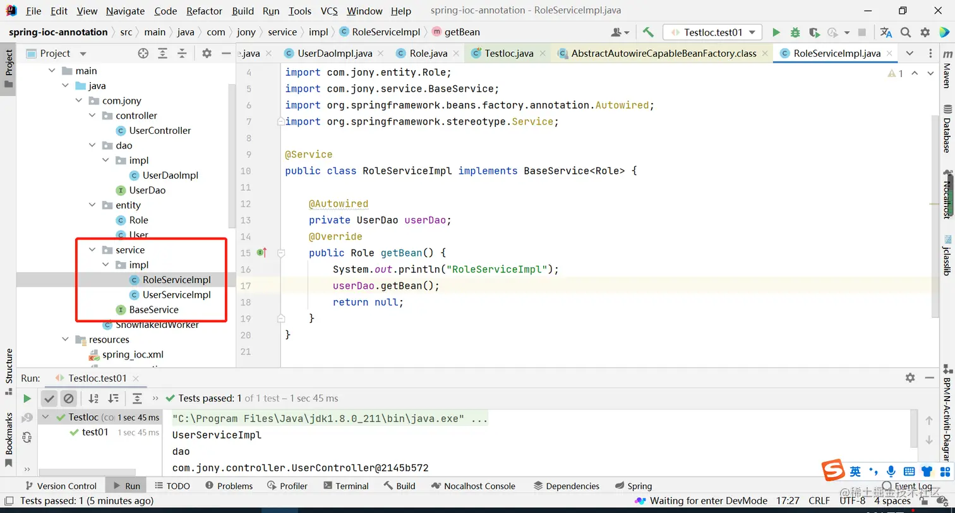
Task: Click the Profile run icon in the toolbar
Action: [832, 32]
